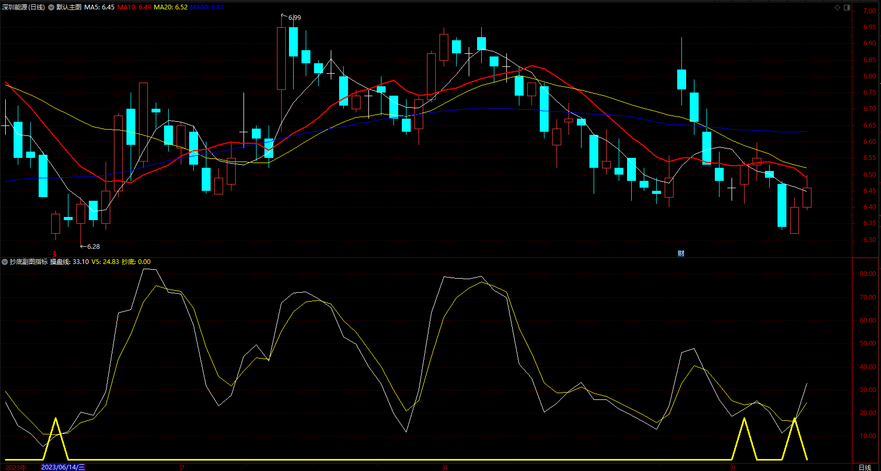
Task: Select the 默认主图 indicator label
Action: click(x=69, y=7)
